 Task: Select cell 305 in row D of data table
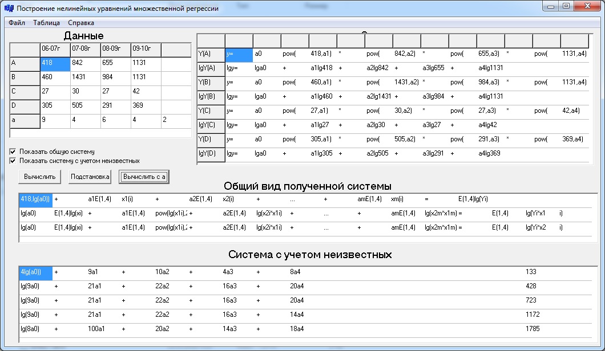[x=55, y=107]
